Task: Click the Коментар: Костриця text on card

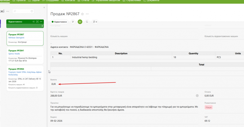Action: click(17, 42)
